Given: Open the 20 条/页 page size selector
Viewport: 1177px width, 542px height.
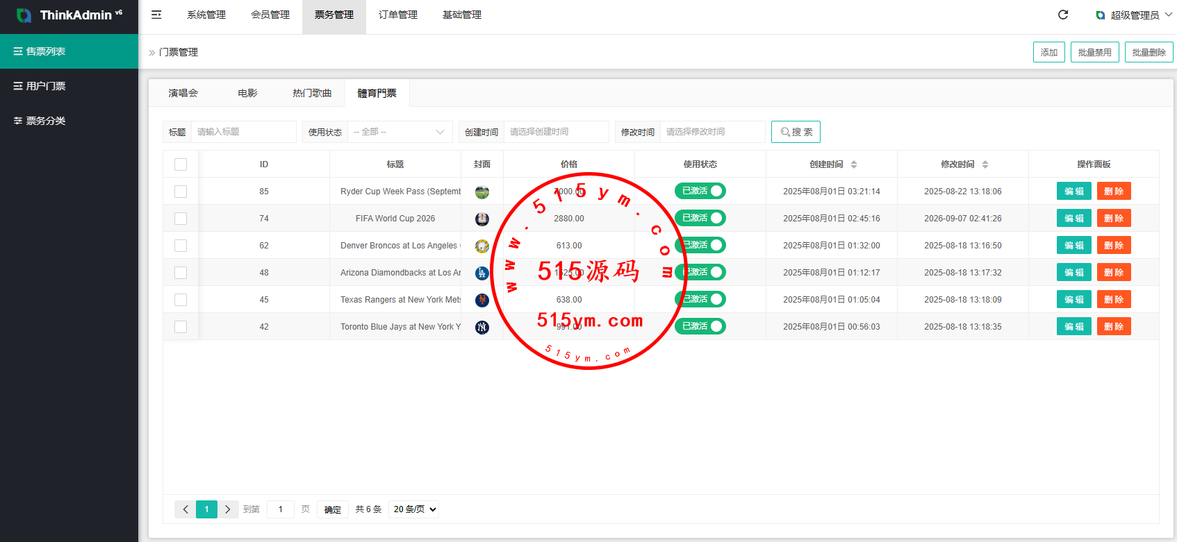Looking at the screenshot, I should point(413,509).
